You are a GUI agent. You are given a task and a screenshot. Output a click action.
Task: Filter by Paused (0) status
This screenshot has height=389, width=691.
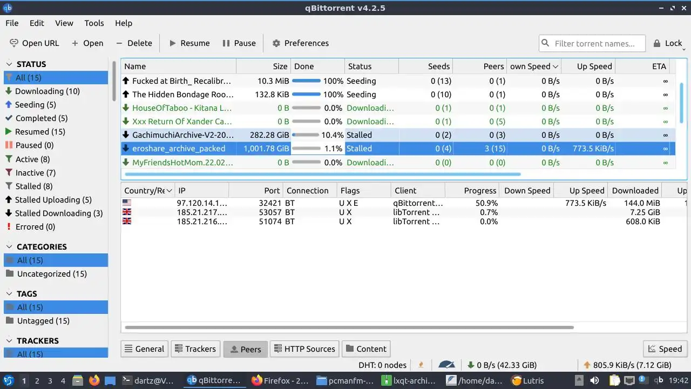56,145
